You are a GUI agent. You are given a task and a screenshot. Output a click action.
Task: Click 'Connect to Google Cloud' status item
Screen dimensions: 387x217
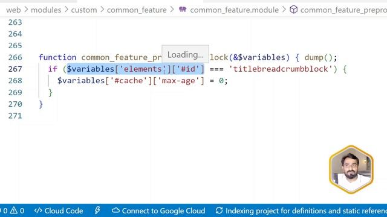point(158,210)
